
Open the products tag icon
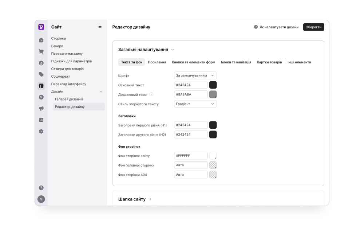tap(41, 74)
